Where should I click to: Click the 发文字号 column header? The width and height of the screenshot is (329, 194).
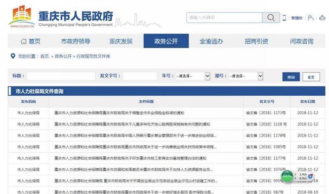267,101
